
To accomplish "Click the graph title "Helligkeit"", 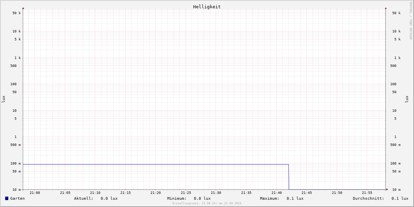I will pyautogui.click(x=207, y=7).
